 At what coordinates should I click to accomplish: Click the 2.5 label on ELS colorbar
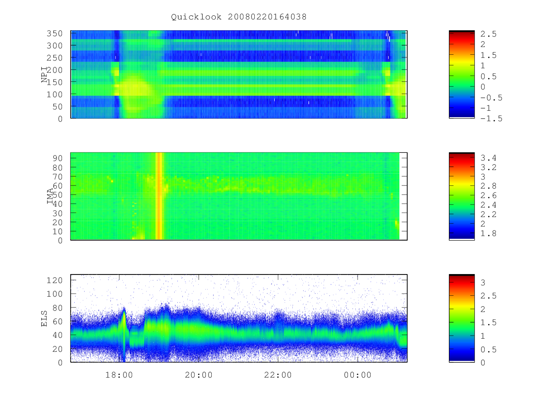coord(488,296)
